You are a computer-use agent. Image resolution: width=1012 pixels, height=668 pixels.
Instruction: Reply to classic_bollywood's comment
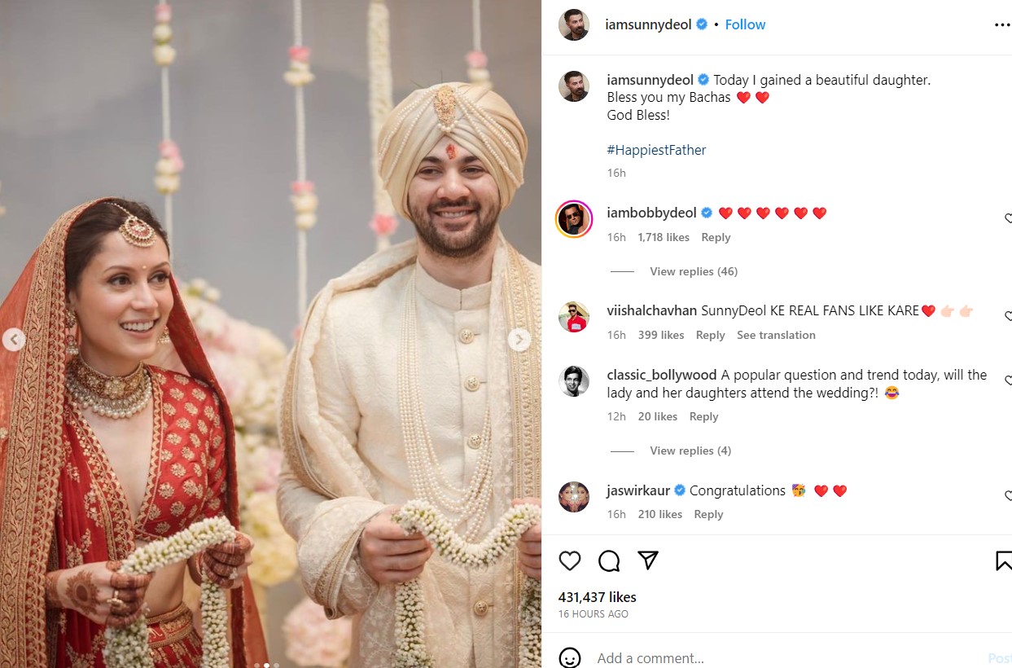tap(703, 416)
